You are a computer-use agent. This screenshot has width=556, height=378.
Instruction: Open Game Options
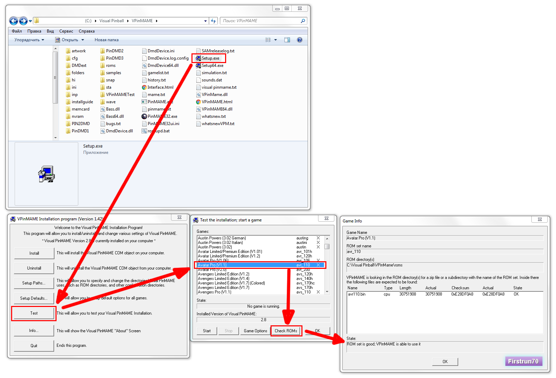point(255,331)
